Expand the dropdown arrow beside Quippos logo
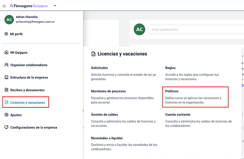The width and height of the screenshot is (244, 159). (x=55, y=6)
